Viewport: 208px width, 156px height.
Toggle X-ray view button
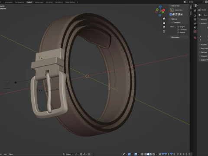142,154
